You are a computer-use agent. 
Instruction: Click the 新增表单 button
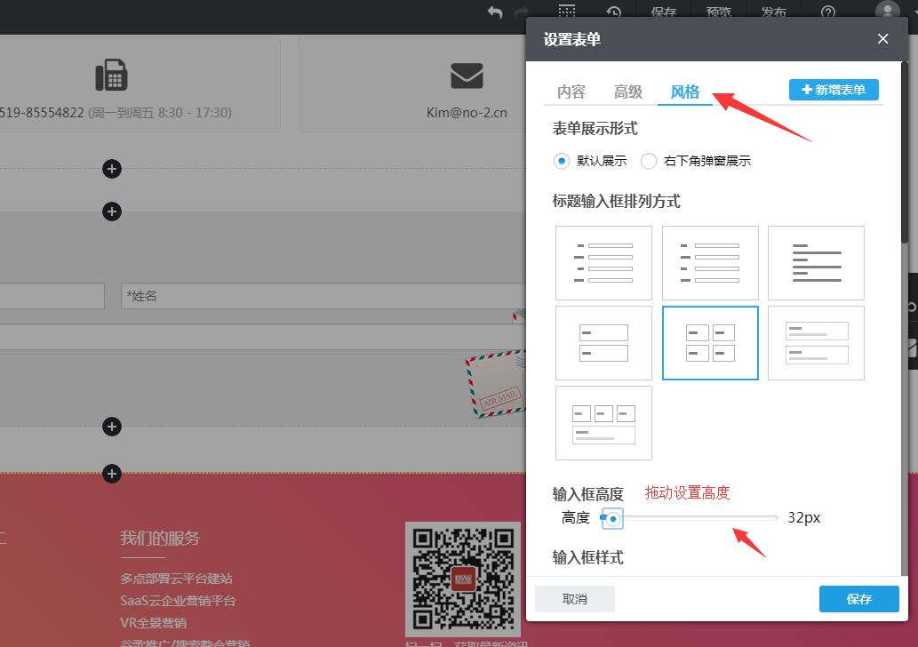click(834, 90)
